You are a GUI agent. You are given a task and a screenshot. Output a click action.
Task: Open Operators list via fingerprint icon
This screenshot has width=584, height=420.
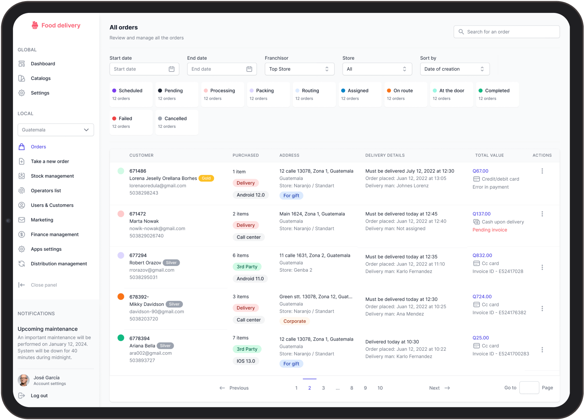point(22,191)
